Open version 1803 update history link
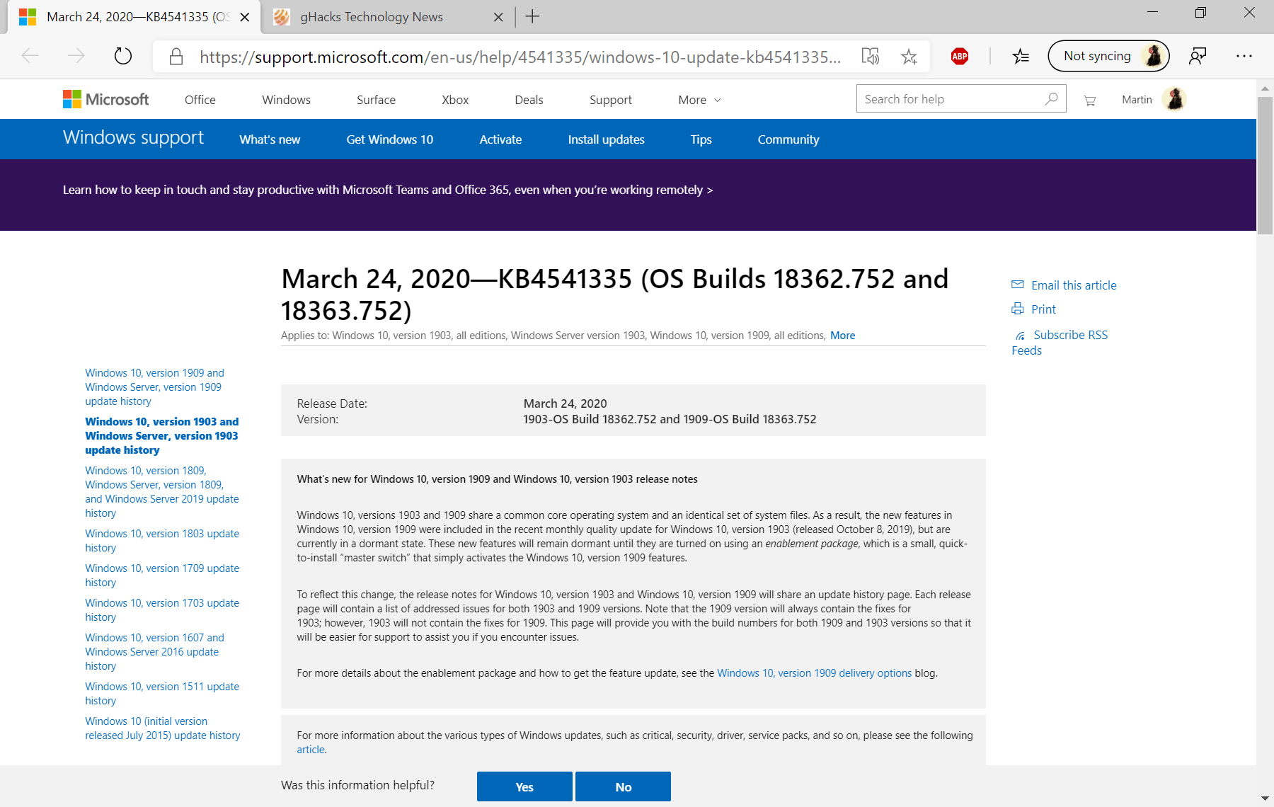The height and width of the screenshot is (807, 1274). pos(161,541)
